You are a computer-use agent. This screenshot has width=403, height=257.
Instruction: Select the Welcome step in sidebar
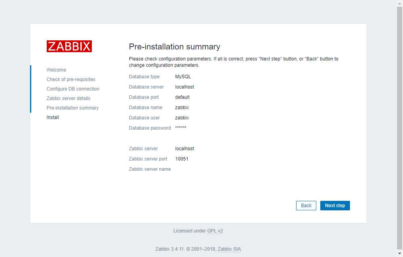click(x=56, y=70)
